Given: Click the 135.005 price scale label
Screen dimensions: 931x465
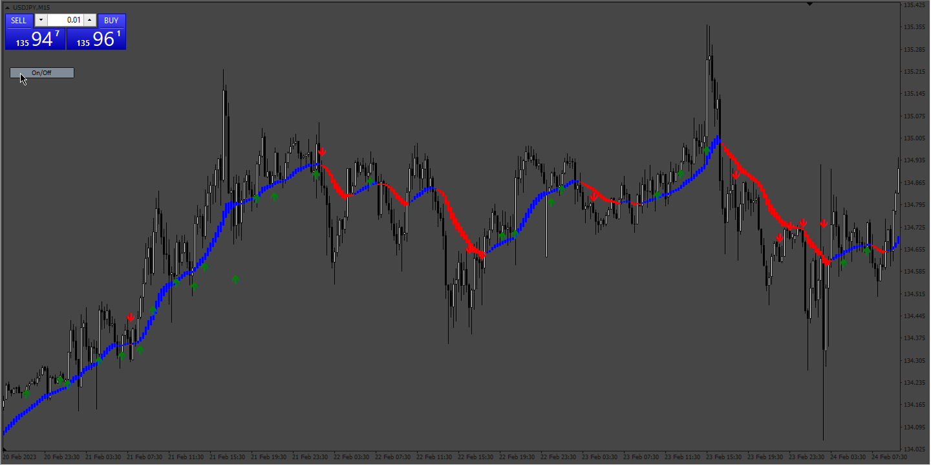Looking at the screenshot, I should (914, 138).
